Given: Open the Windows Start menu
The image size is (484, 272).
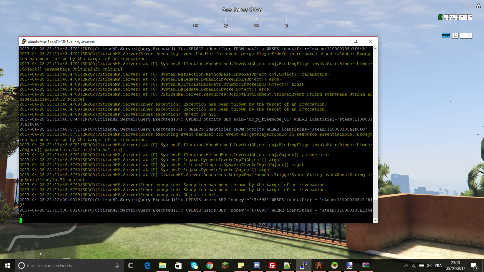Looking at the screenshot, I should 8,265.
